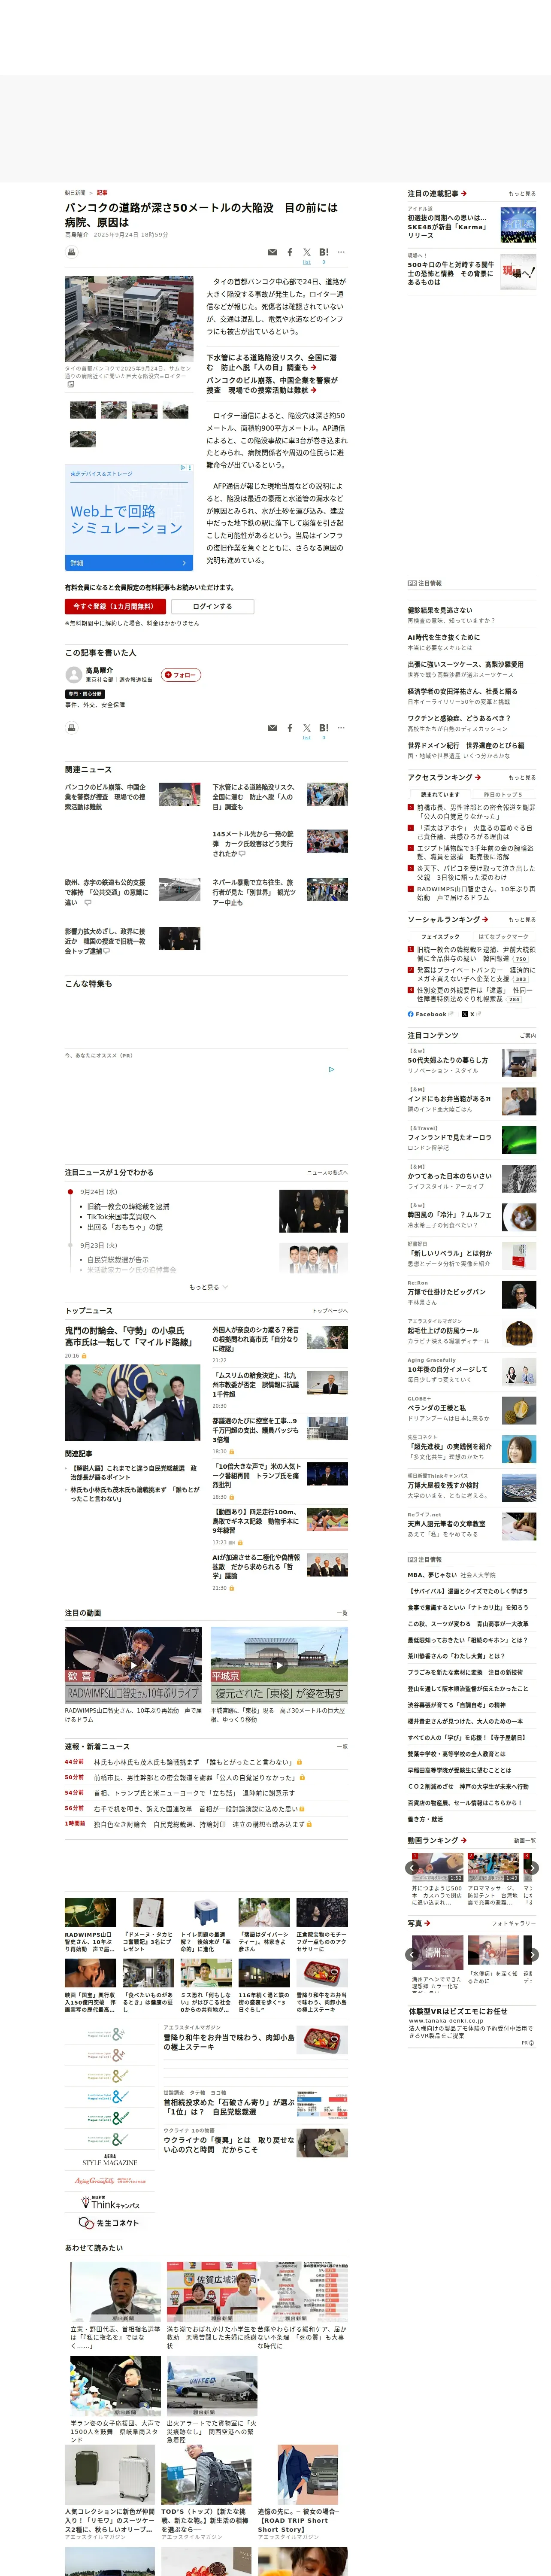The height and width of the screenshot is (2576, 551).
Task: Share article on Facebook icon at the top
Action: [290, 252]
